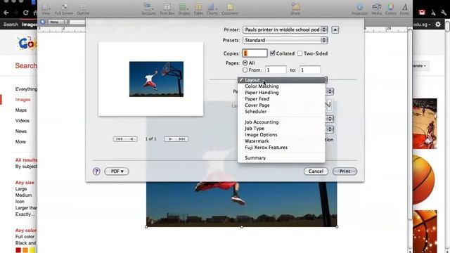Open the Charts toolbar icon

[x=212, y=8]
